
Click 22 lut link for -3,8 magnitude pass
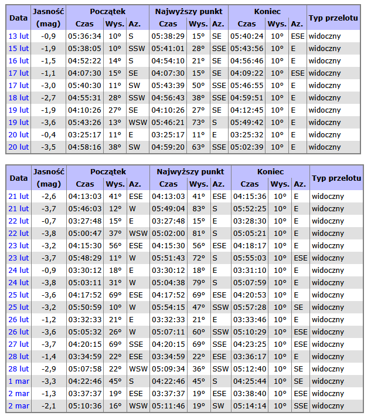pos(18,233)
